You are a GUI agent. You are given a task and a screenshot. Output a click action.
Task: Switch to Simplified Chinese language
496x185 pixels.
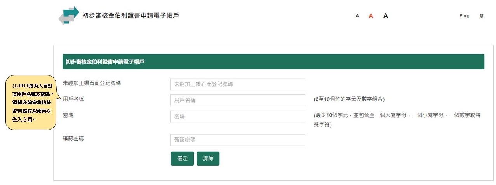482,16
